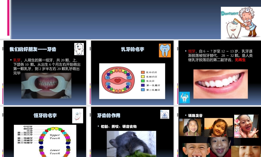261x157 pixels.
Task: Select the blue tooth logo on 乳牙的名字 slide
Action: (x=165, y=50)
